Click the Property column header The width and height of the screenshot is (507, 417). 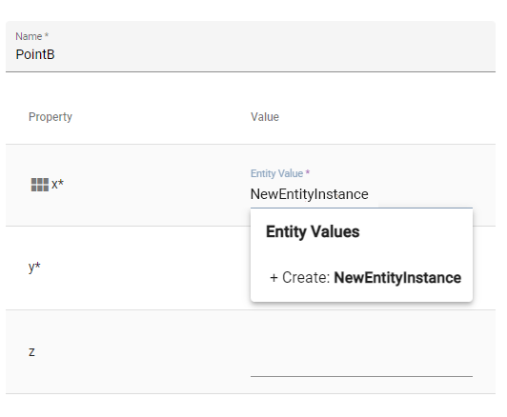pyautogui.click(x=51, y=117)
